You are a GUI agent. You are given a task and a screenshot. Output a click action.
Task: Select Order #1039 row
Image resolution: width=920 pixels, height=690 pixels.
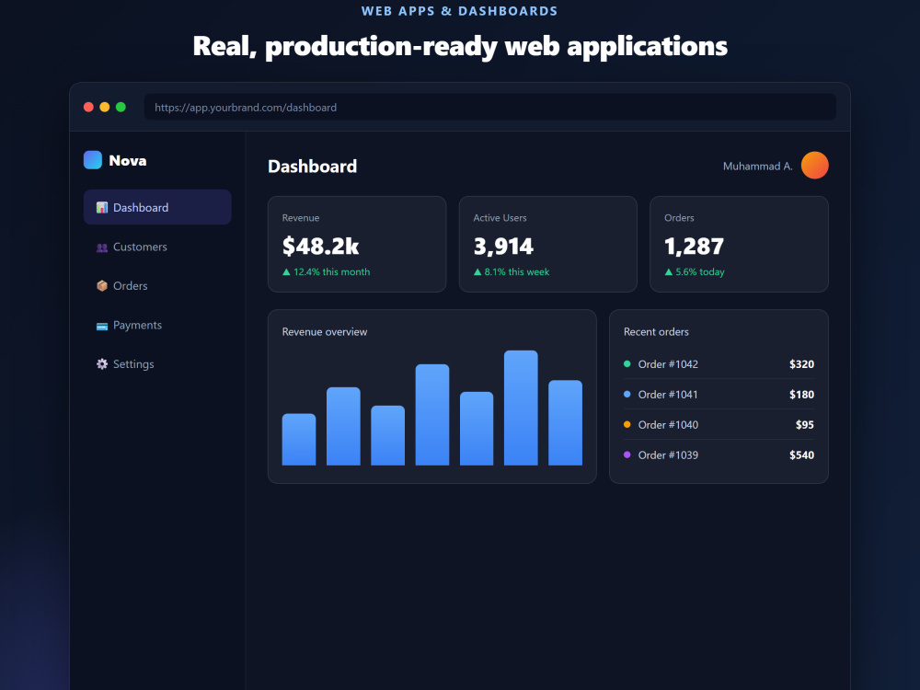click(719, 454)
